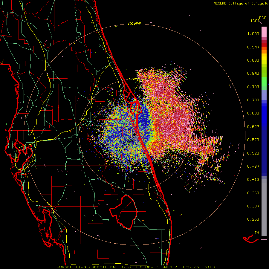This screenshot has width=269, height=269.
Task: Click the DCC label above the color scale
Action: [x=262, y=18]
